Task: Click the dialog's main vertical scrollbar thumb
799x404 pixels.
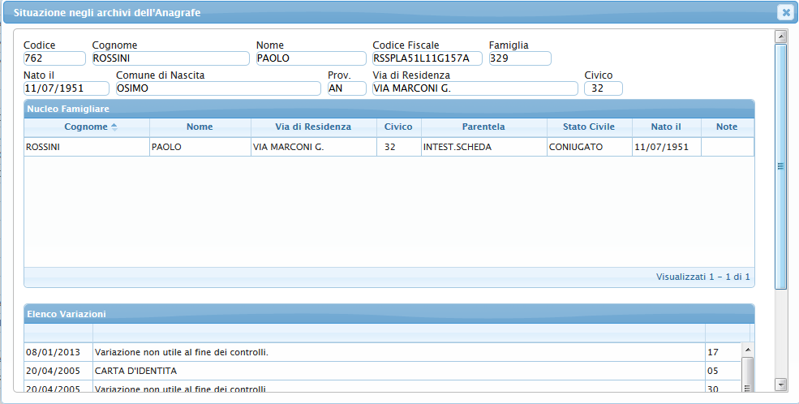Action: (x=780, y=166)
